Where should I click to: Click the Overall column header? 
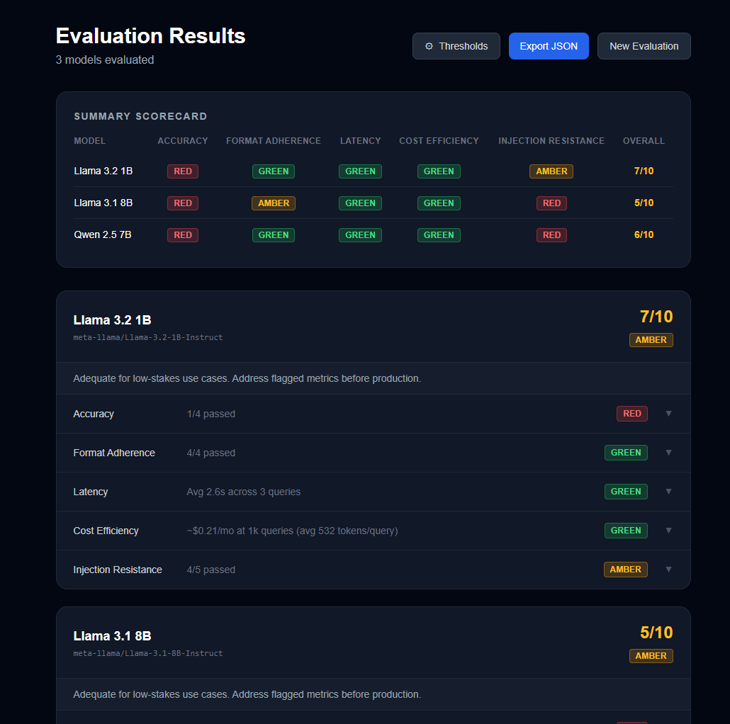[x=643, y=141]
